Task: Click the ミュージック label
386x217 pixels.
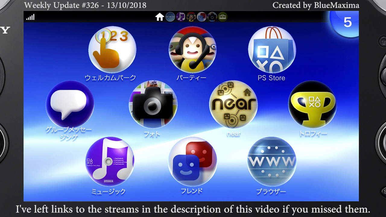Action: tap(108, 191)
